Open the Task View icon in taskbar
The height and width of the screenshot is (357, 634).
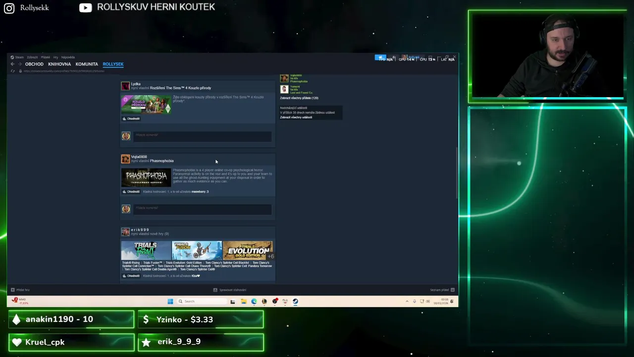232,301
